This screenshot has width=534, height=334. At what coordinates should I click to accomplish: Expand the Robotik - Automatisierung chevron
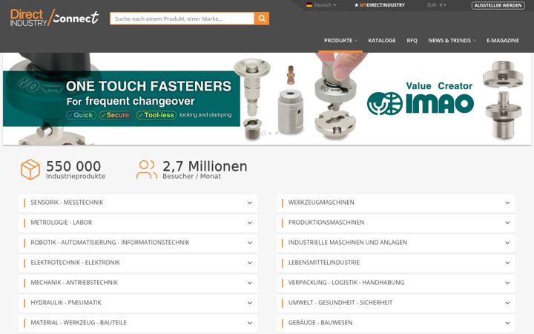250,243
